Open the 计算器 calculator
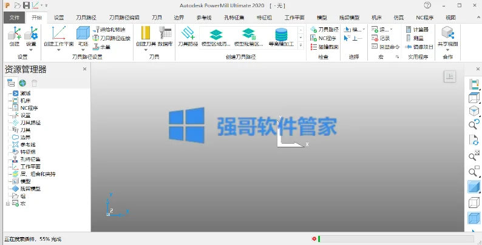Screen dimensions: 482x245 click(x=417, y=30)
